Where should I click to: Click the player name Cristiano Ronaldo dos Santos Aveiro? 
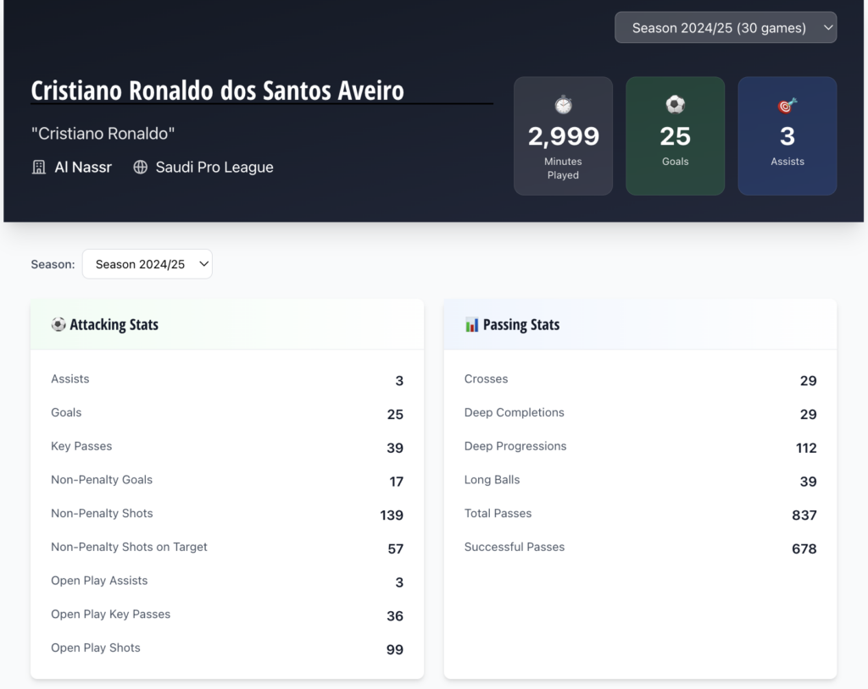pyautogui.click(x=217, y=91)
